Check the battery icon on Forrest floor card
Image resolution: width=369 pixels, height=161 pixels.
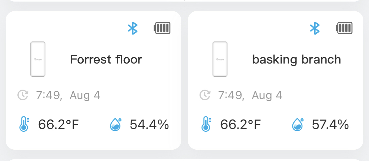tap(162, 28)
